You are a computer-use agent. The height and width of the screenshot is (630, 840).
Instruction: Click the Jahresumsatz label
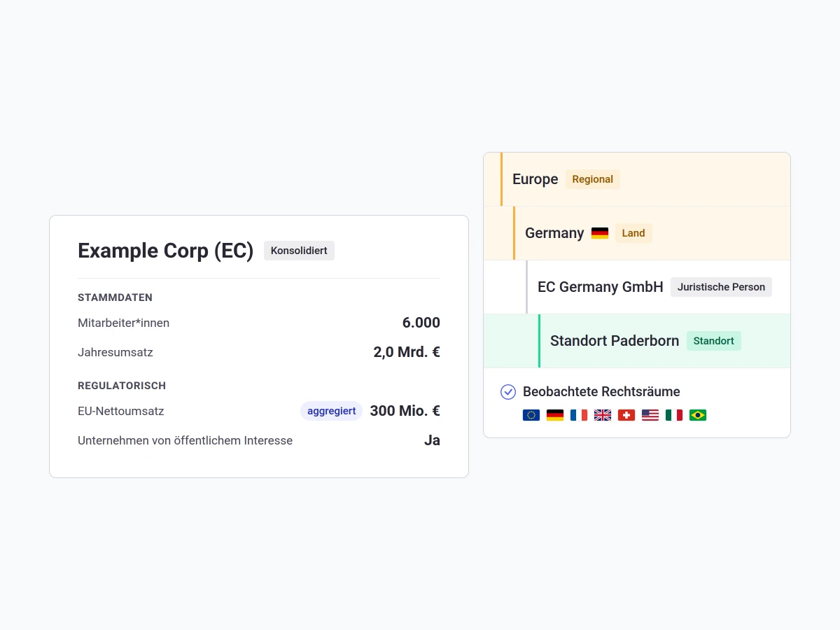[x=115, y=352]
